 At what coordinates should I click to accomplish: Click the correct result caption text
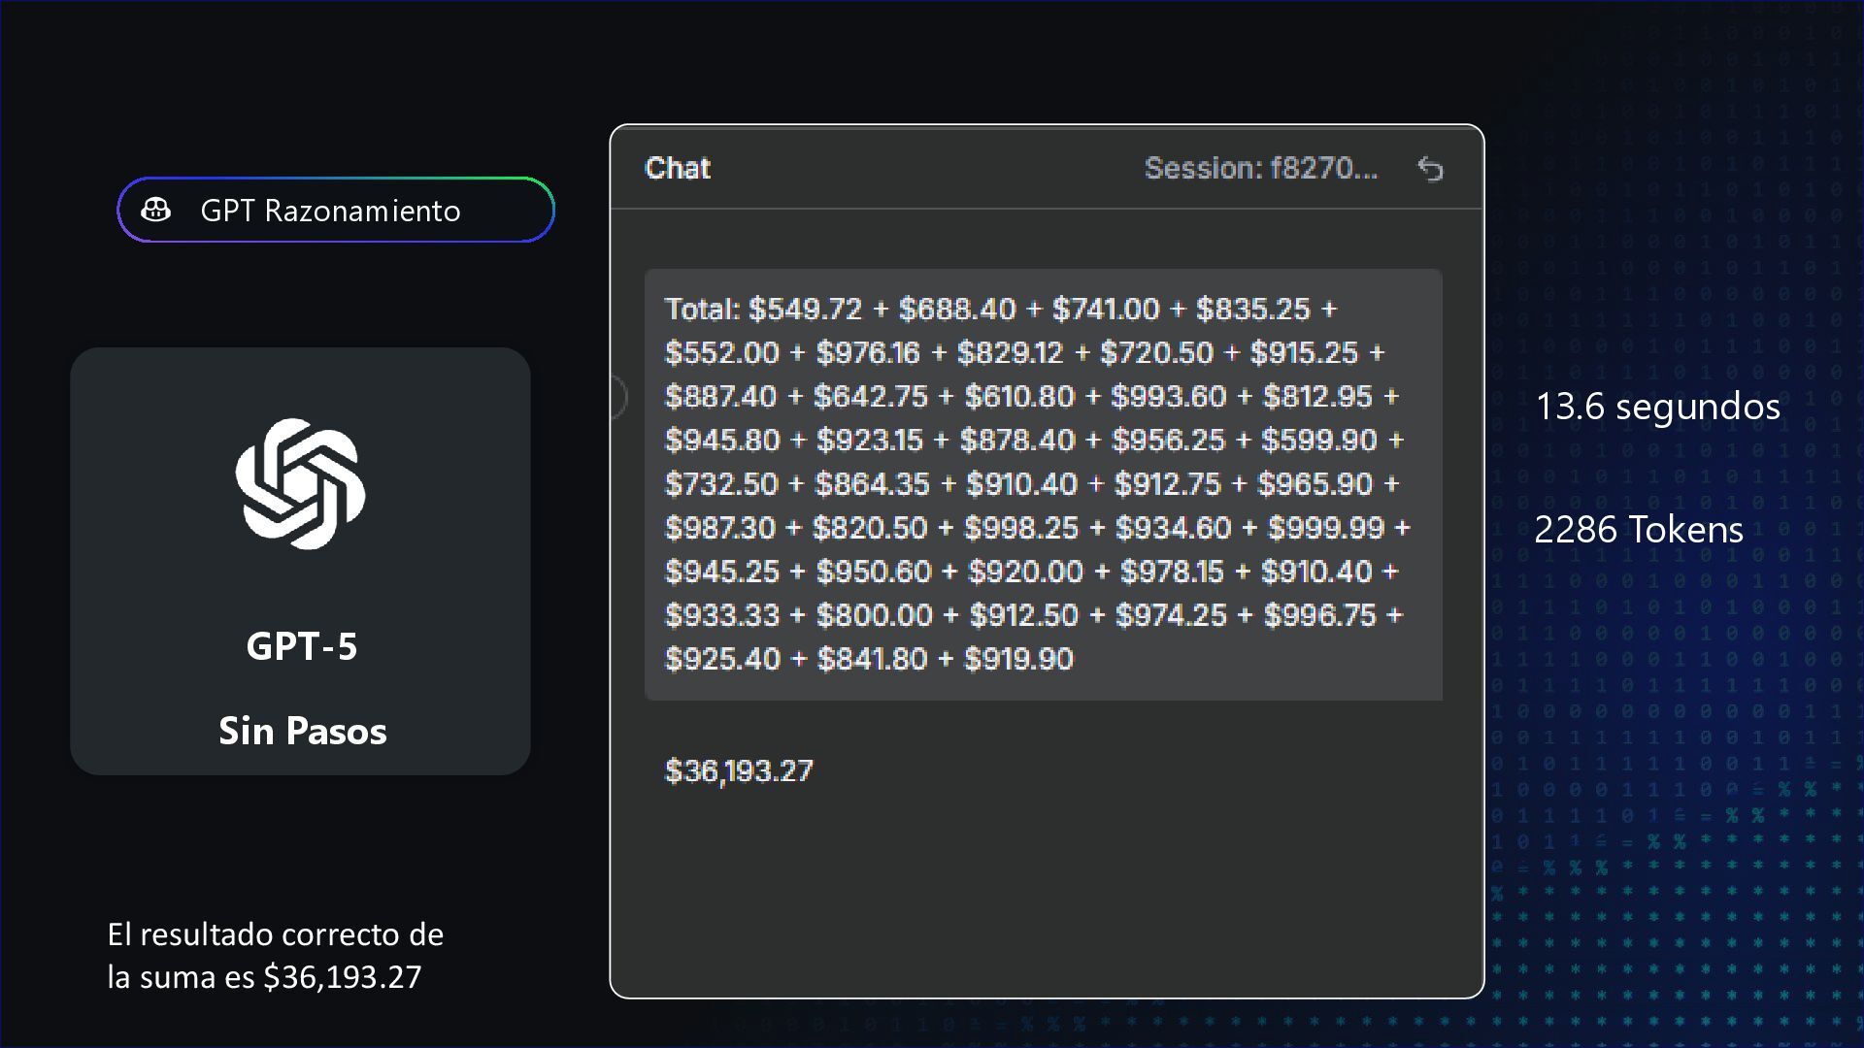click(x=275, y=956)
